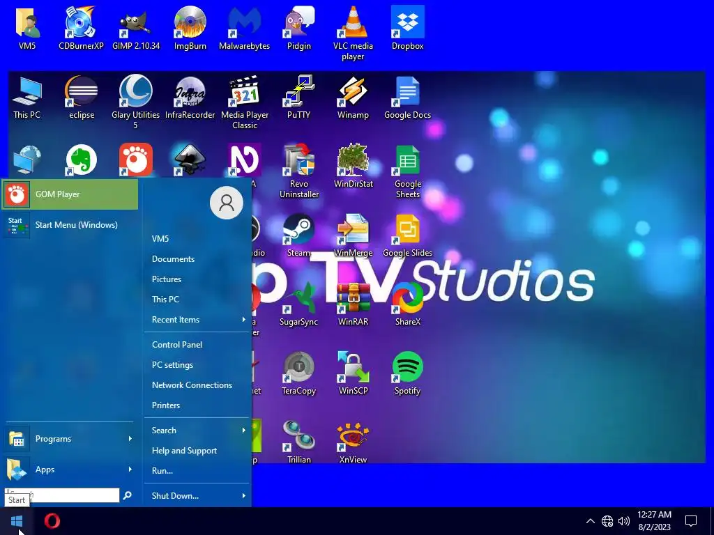The height and width of the screenshot is (535, 714).
Task: Open the SugarSync desktop shortcut
Action: tap(298, 304)
